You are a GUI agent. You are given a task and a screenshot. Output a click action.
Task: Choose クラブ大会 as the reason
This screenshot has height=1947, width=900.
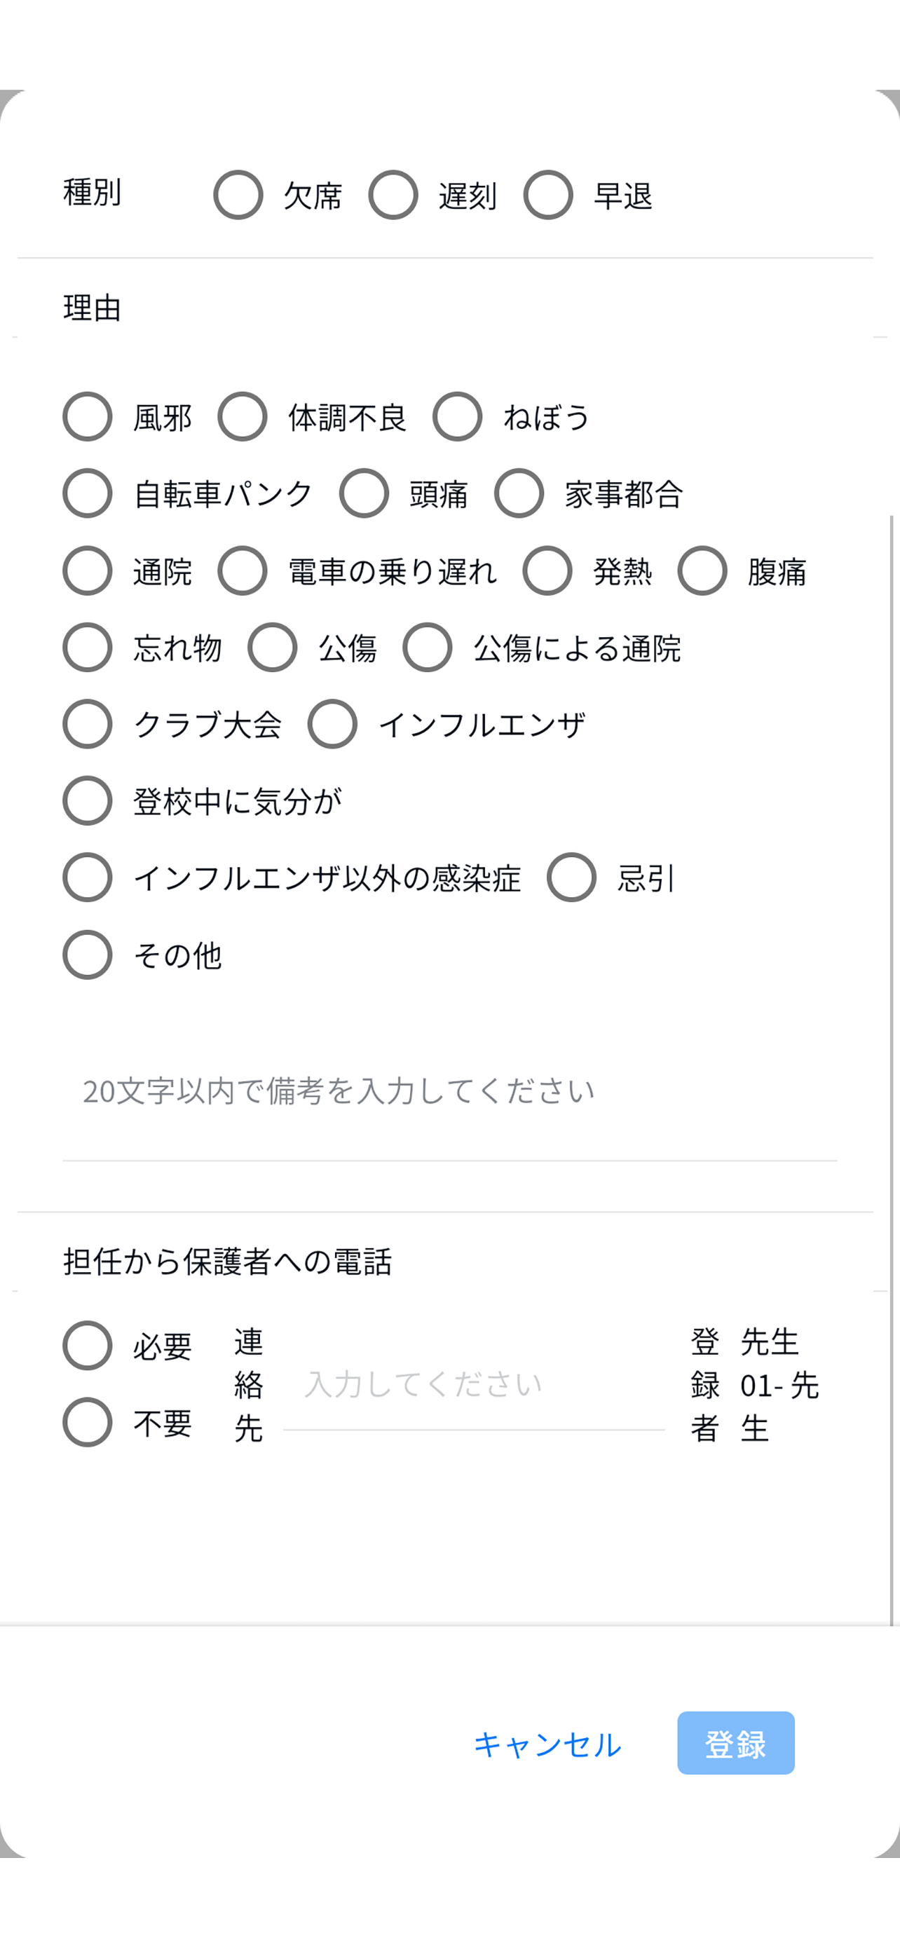87,725
